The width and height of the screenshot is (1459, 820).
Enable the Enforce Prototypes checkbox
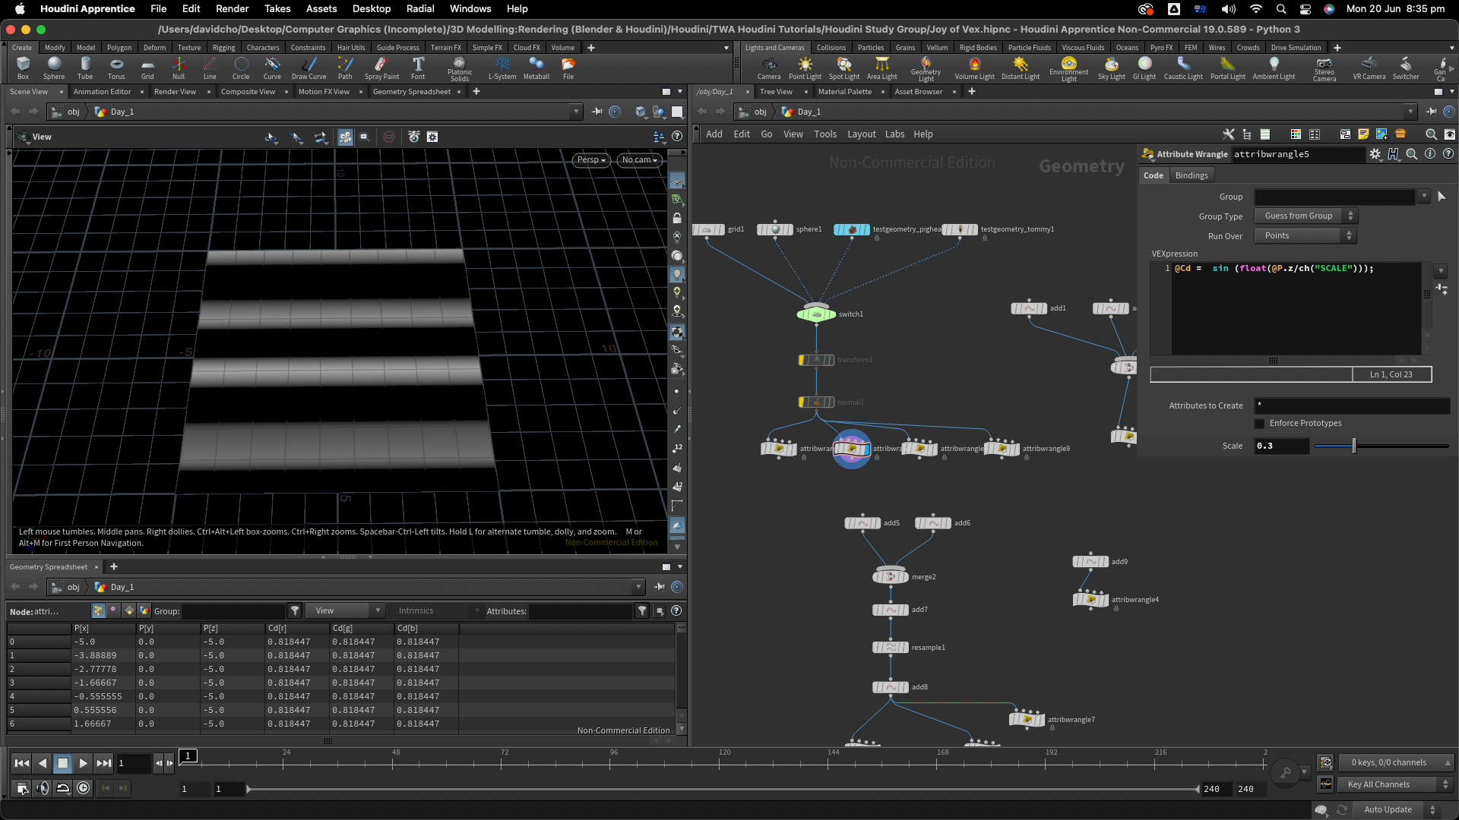(1259, 424)
